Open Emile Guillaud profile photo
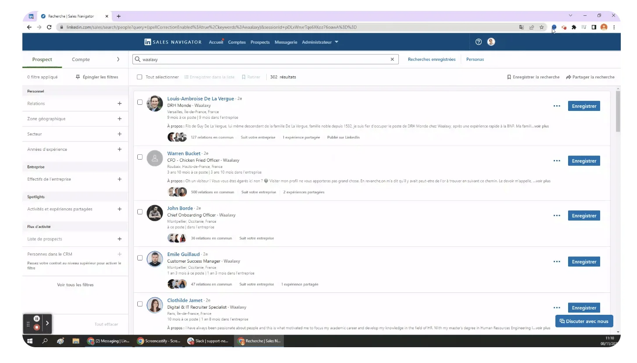Screen dimensions: 637x363 point(154,259)
